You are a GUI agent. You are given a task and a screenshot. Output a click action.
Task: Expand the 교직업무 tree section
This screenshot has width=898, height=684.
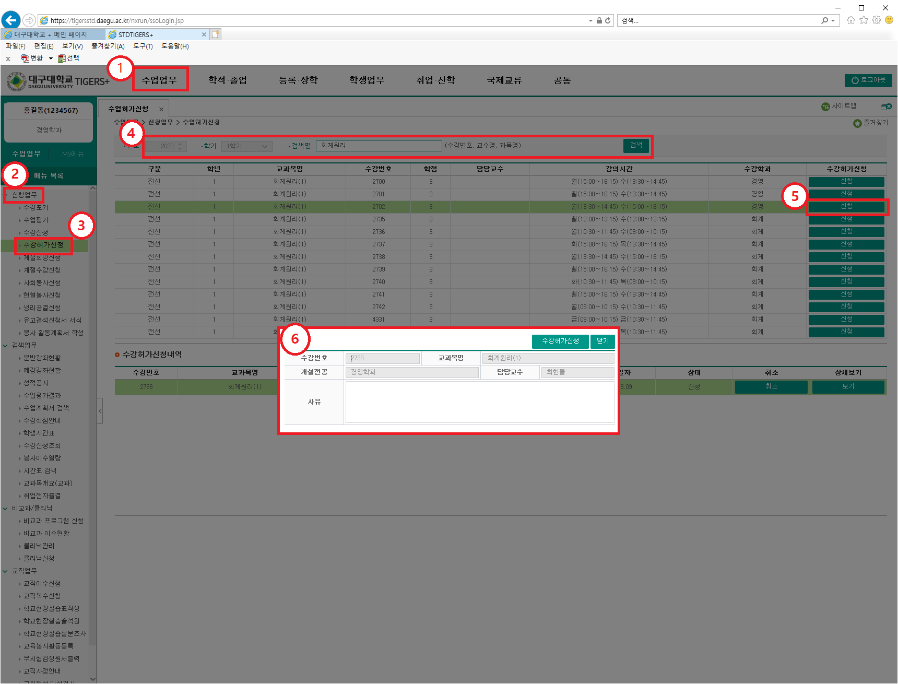pyautogui.click(x=5, y=571)
